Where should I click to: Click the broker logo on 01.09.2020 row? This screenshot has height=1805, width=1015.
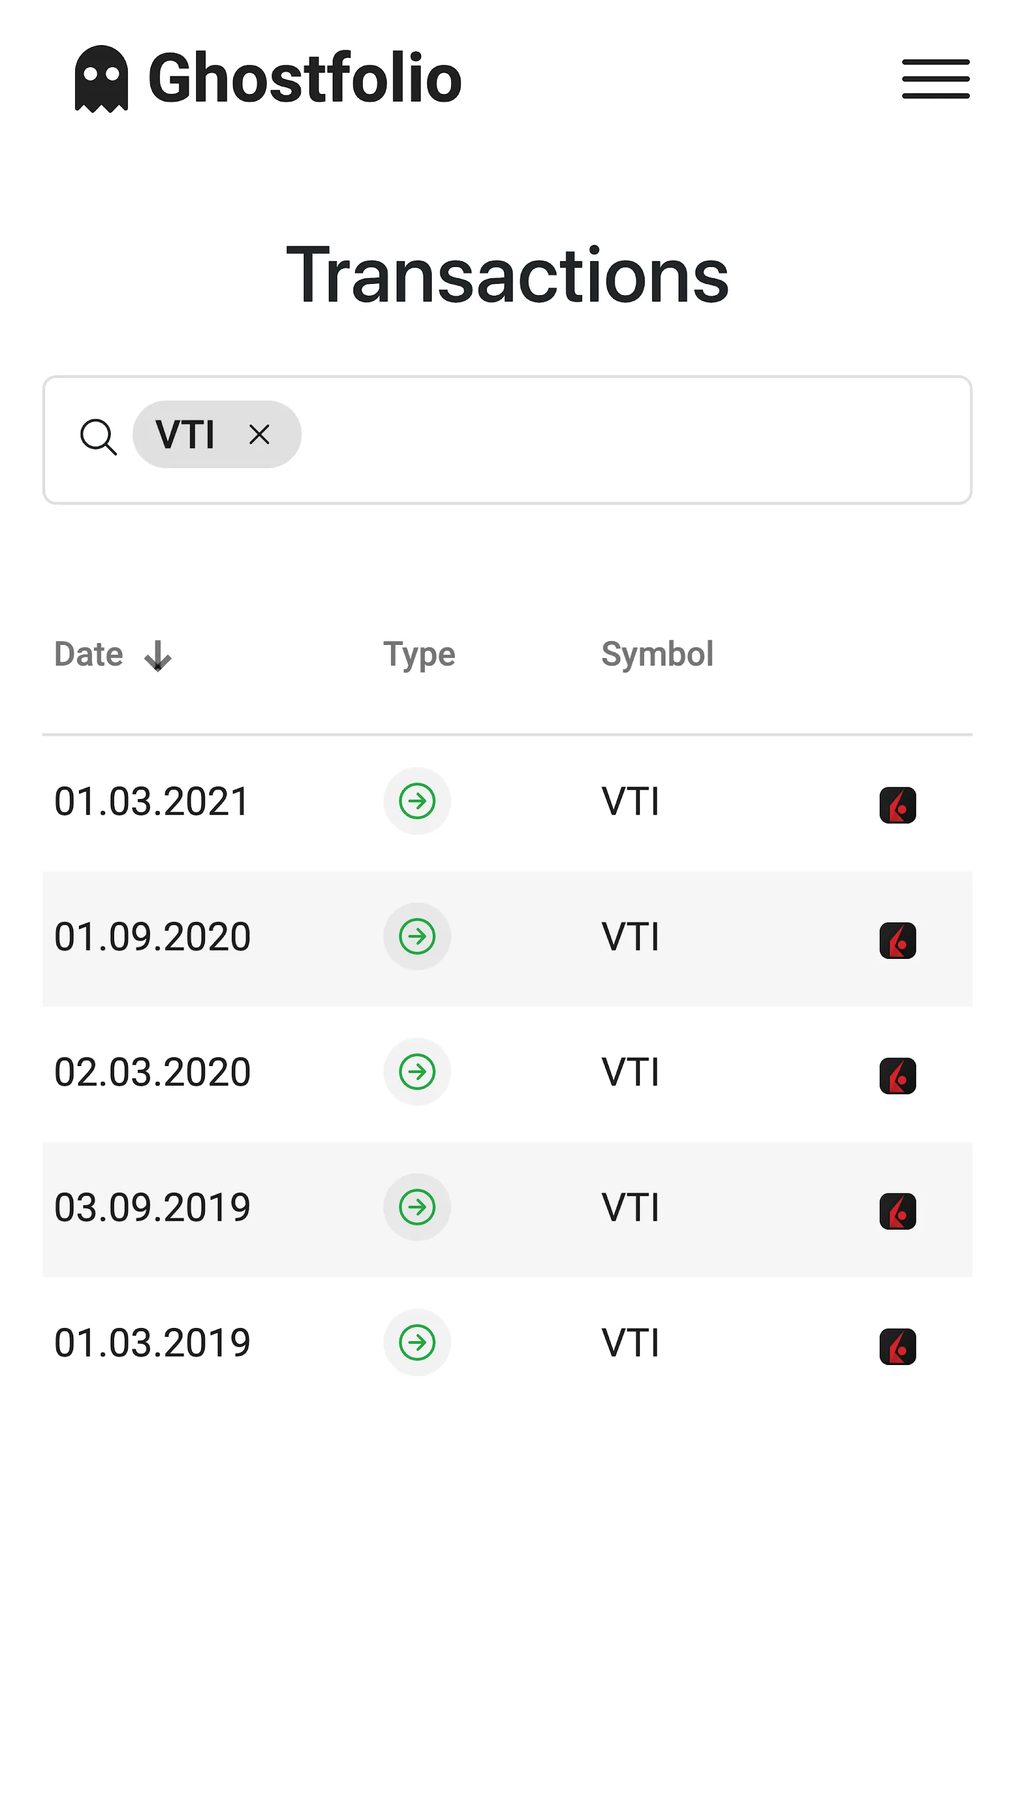pos(897,939)
